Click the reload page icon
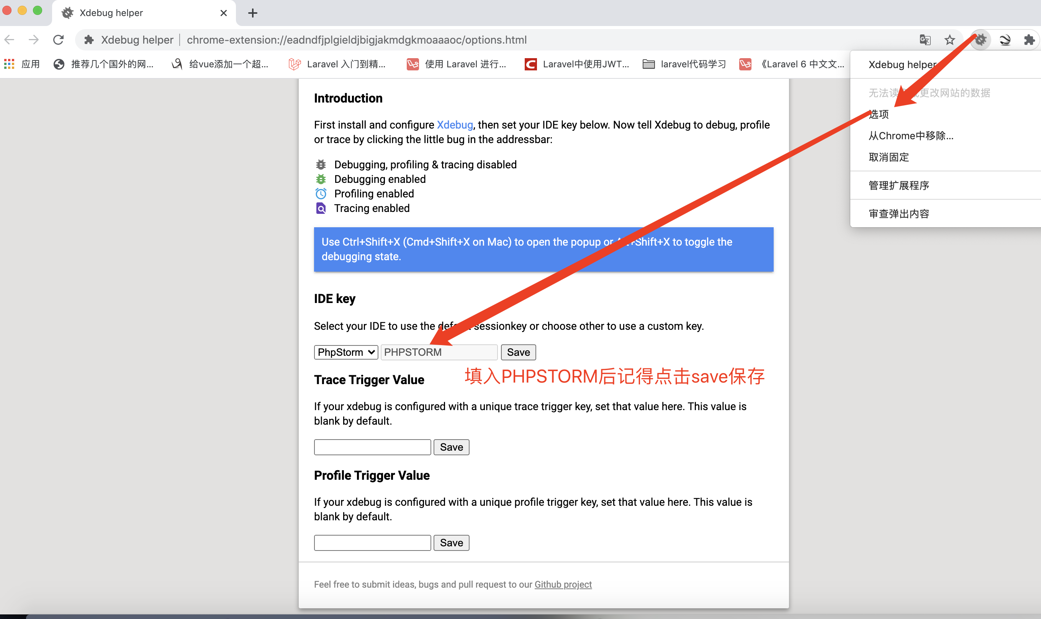This screenshot has width=1041, height=619. point(59,40)
